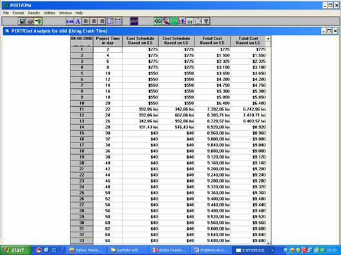Screen dimensions: 341x255
Task: Click the number format 0.00 icon
Action: [70, 21]
